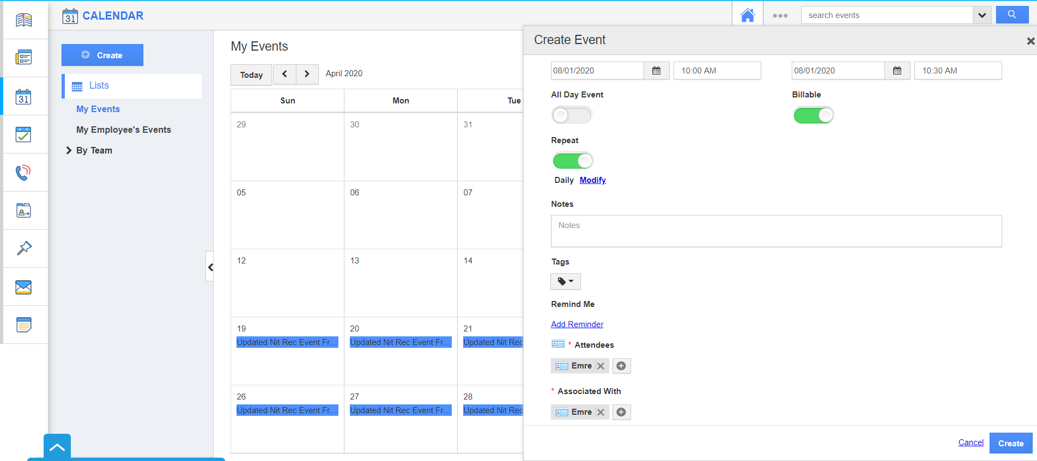Click the Add Reminder link
Screen dimensions: 1037x461
click(577, 324)
